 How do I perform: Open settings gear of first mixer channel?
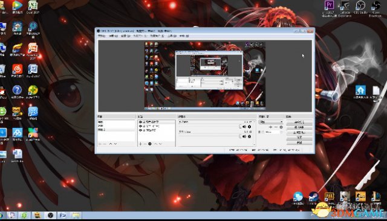(x=249, y=127)
